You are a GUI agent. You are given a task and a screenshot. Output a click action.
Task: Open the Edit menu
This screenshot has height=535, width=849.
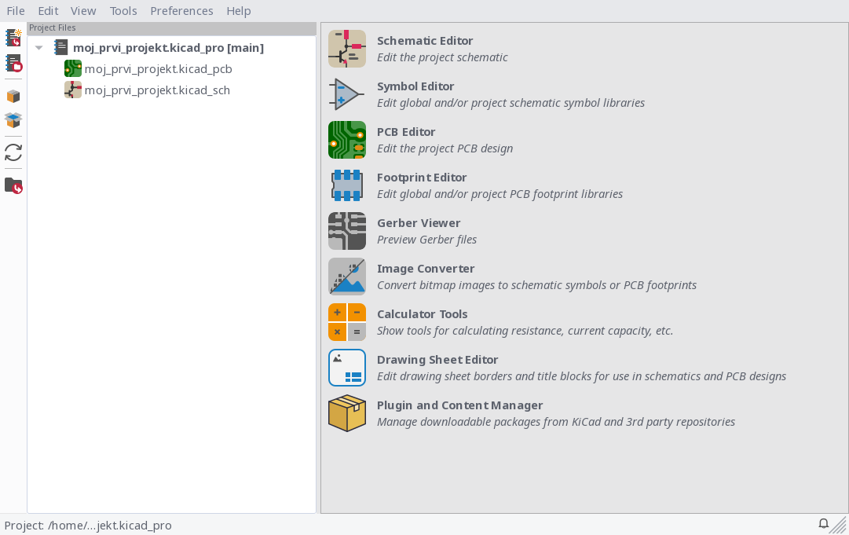pos(48,11)
